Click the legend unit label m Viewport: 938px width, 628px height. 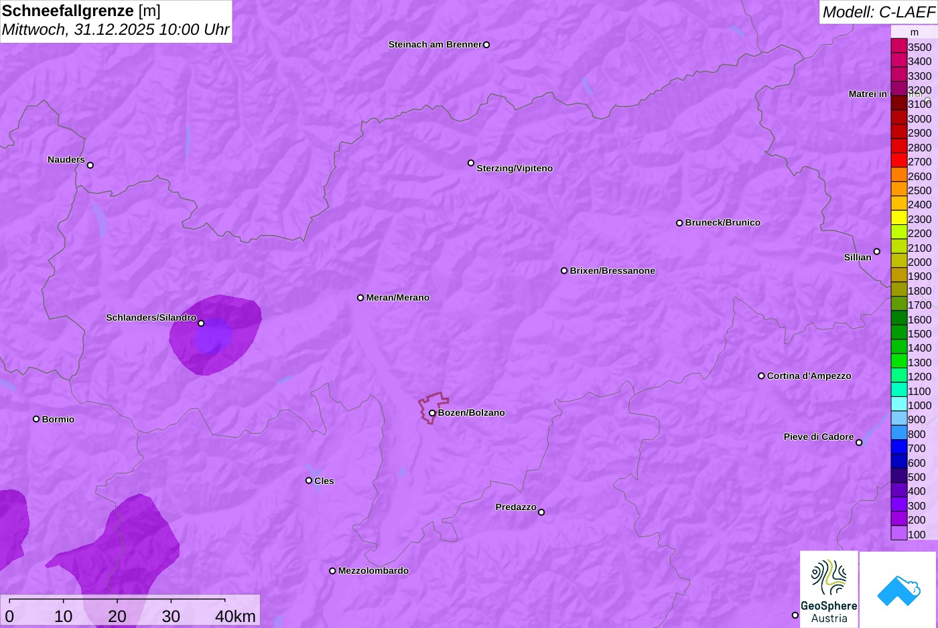(x=915, y=32)
